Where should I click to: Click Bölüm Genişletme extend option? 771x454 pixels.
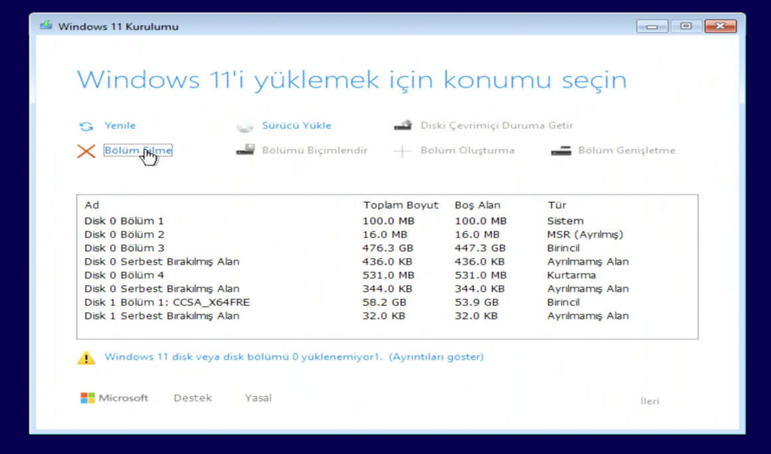(x=626, y=150)
